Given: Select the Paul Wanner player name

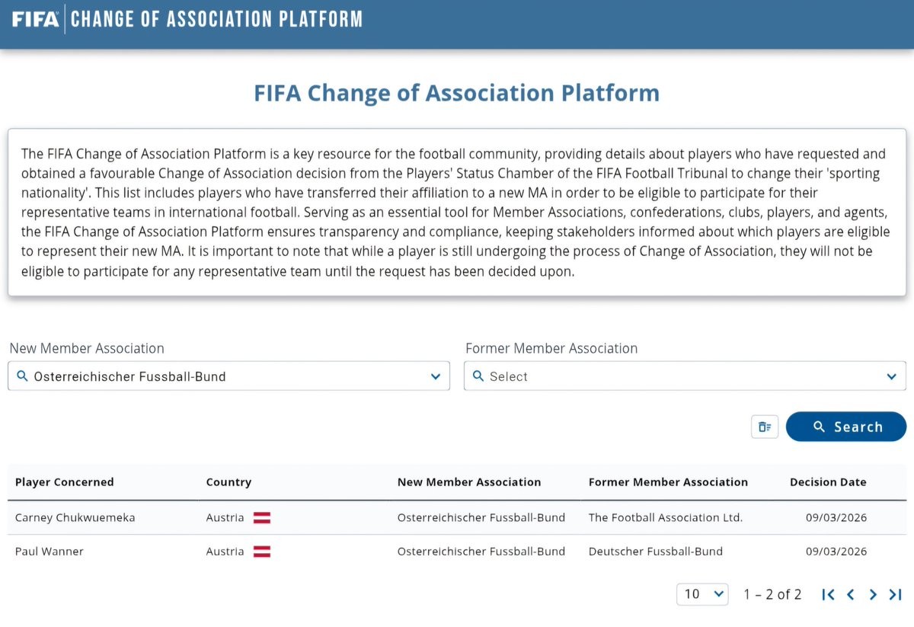Looking at the screenshot, I should (50, 552).
